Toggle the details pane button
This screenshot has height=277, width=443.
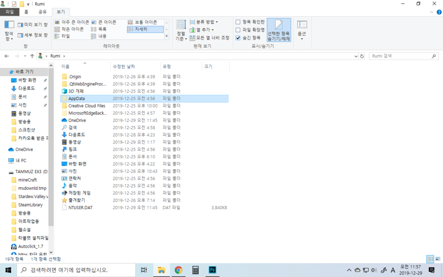click(x=33, y=35)
